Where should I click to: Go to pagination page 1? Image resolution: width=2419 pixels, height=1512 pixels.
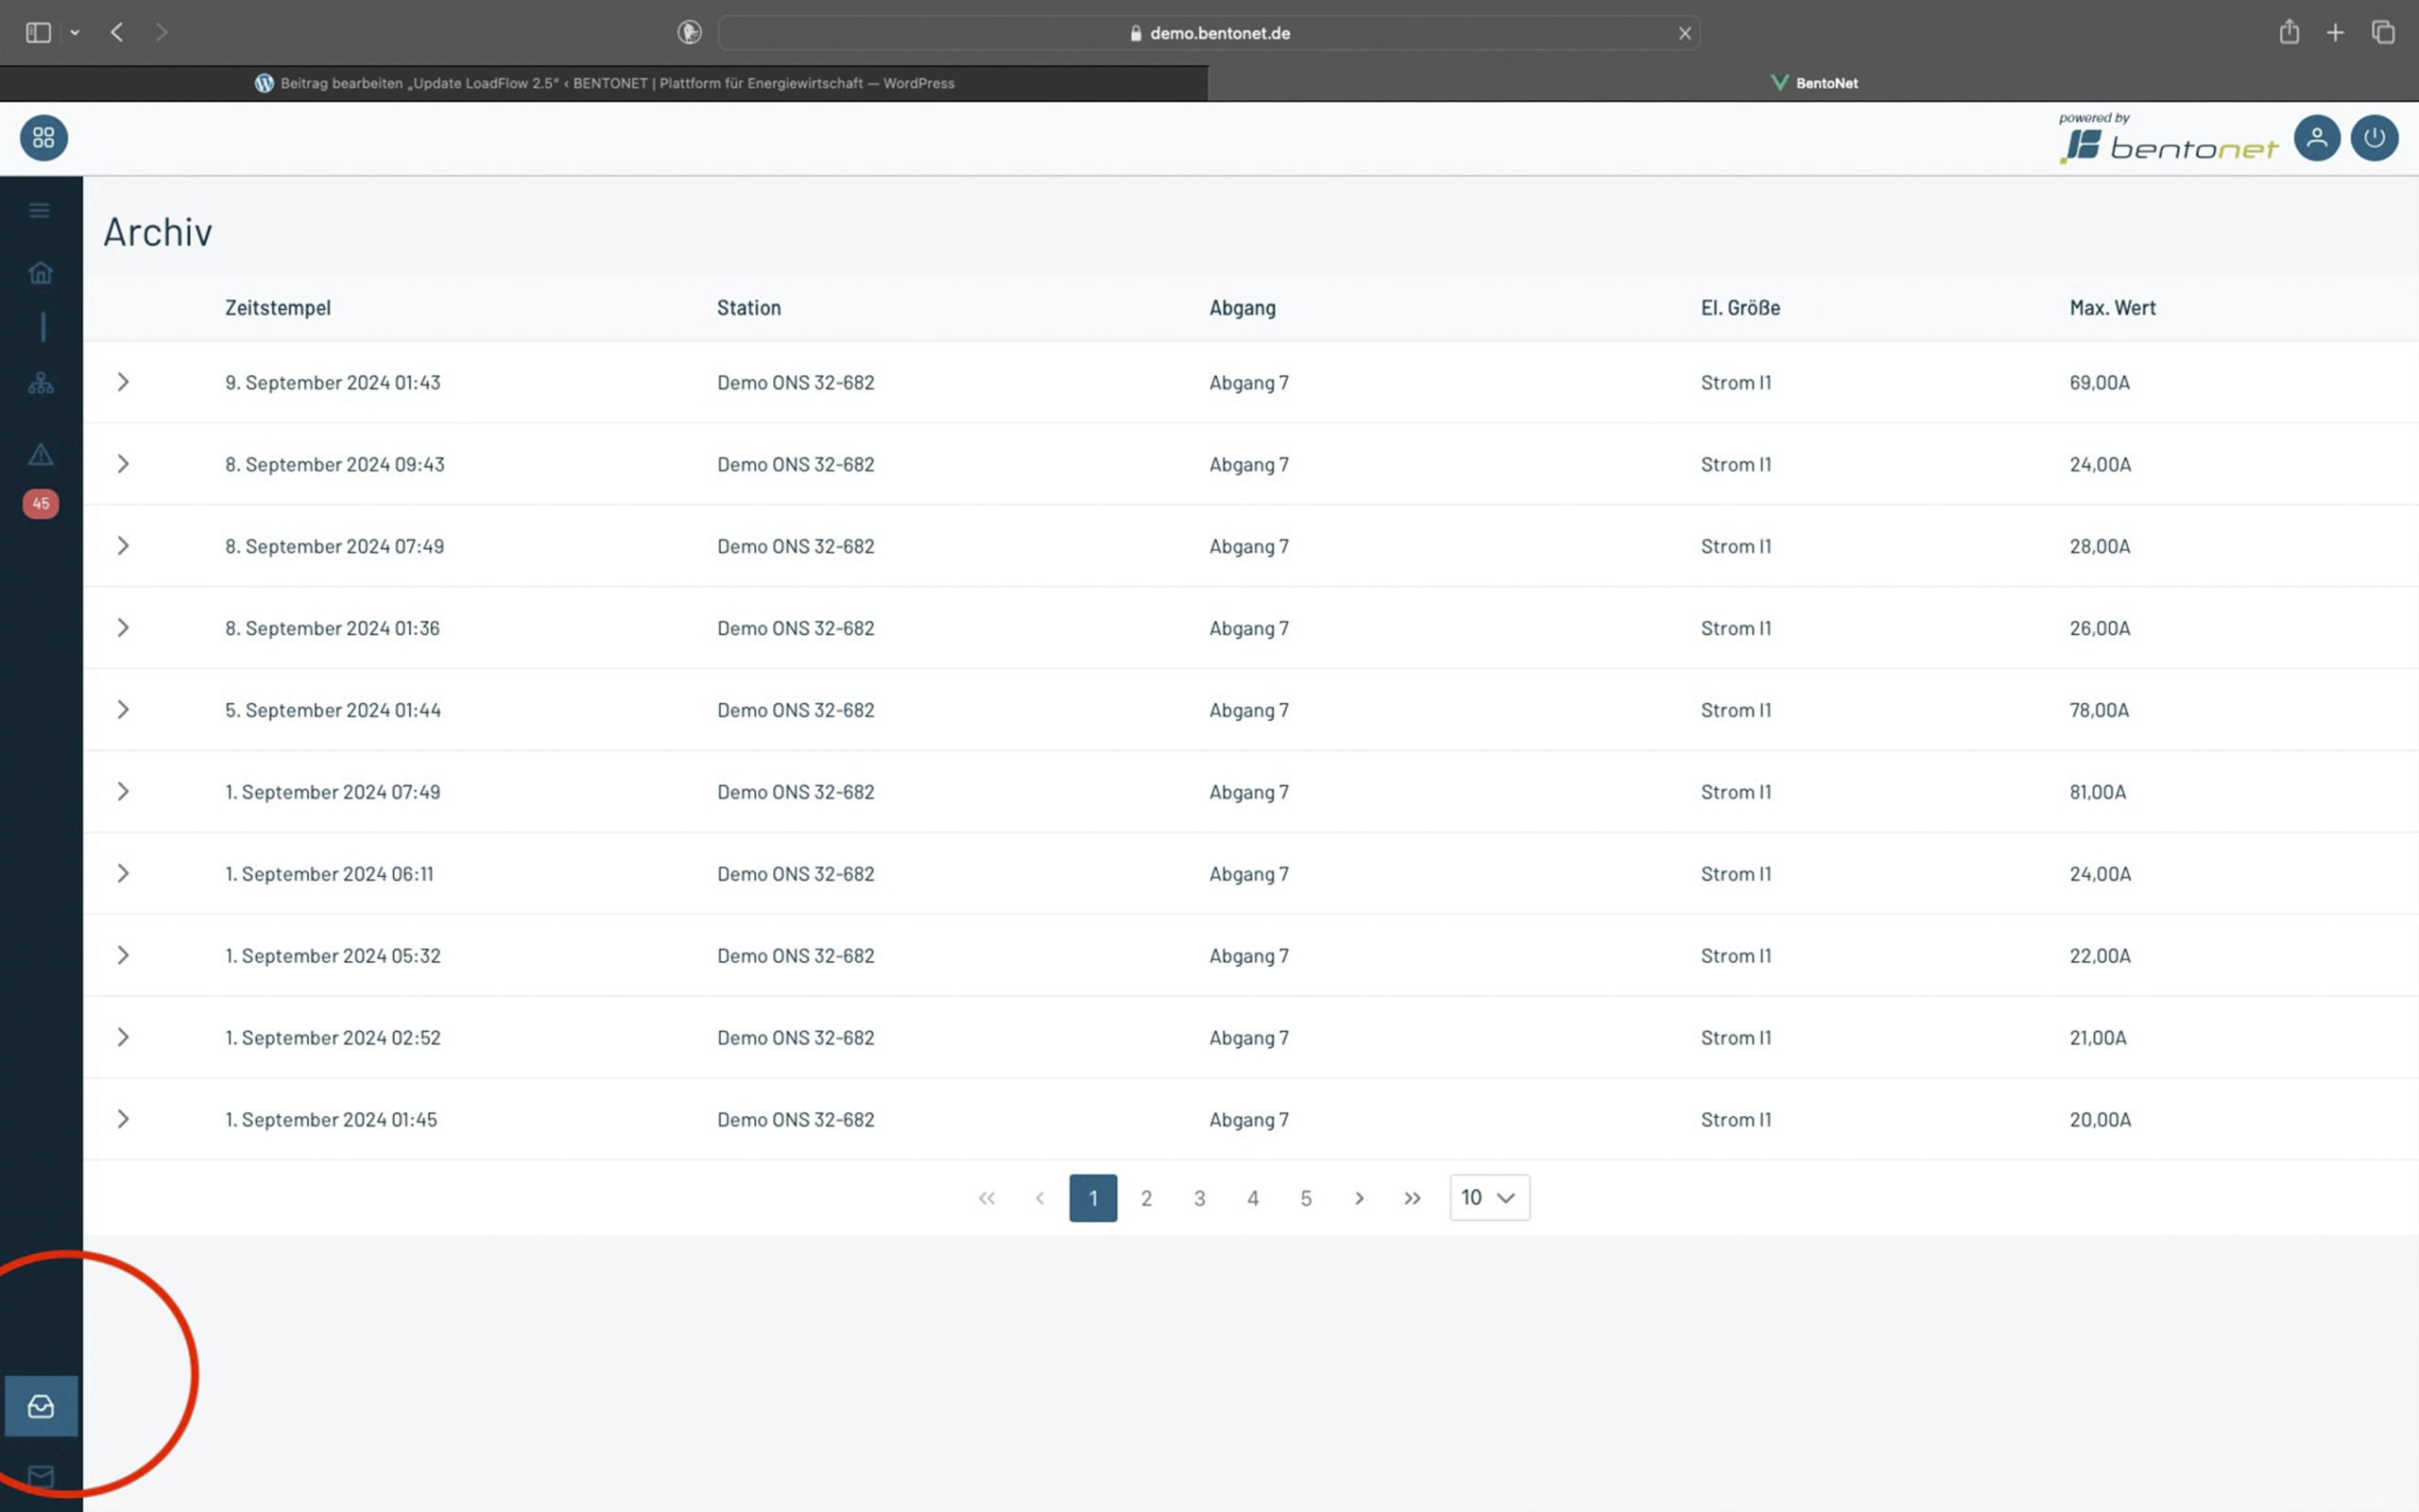[1092, 1198]
